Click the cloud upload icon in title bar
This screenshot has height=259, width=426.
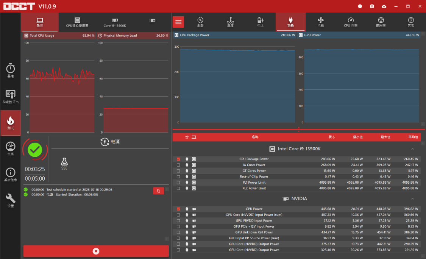coord(384,6)
